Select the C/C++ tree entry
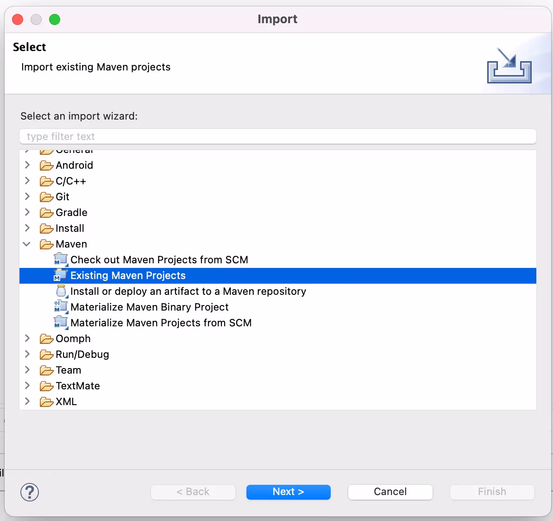553x521 pixels. coord(71,181)
